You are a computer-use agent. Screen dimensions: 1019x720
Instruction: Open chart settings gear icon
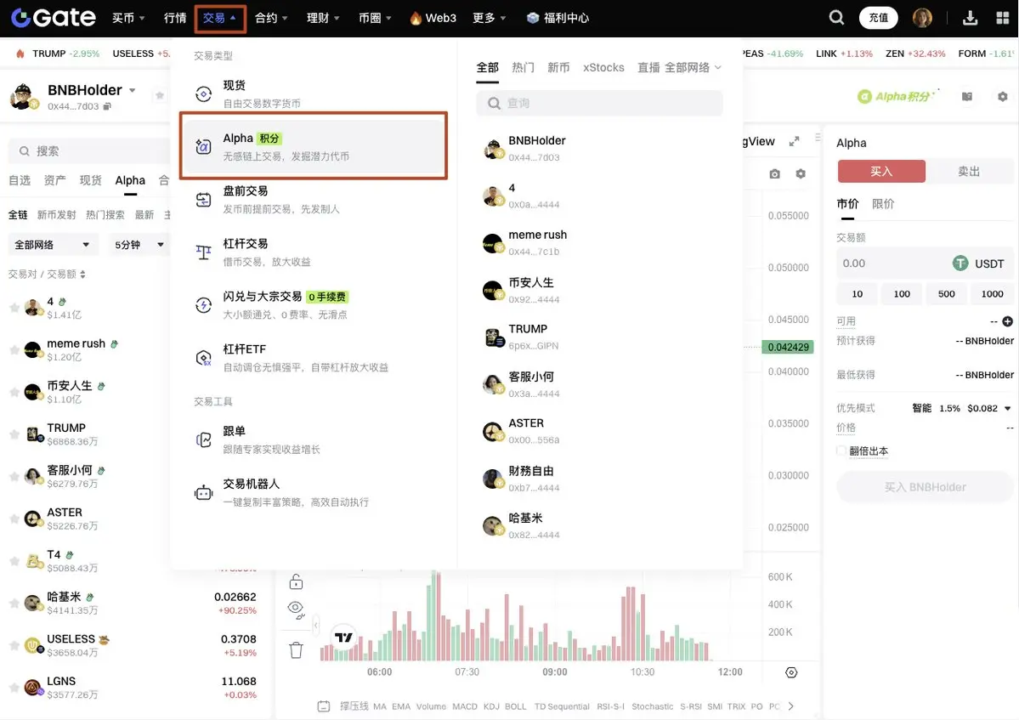(x=801, y=173)
